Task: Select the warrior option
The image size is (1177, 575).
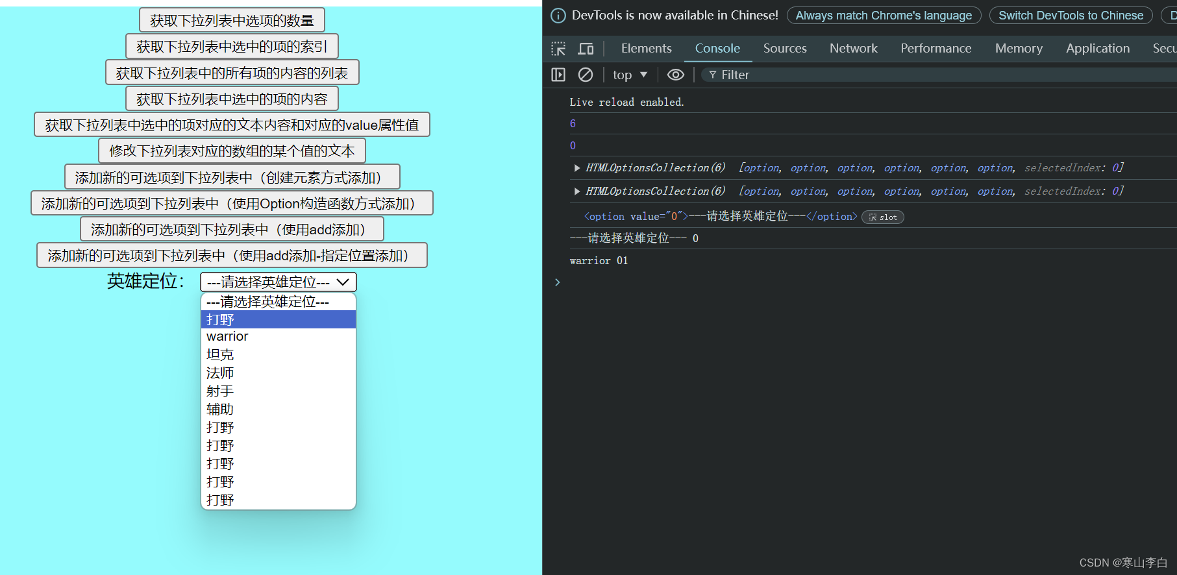Action: point(279,337)
